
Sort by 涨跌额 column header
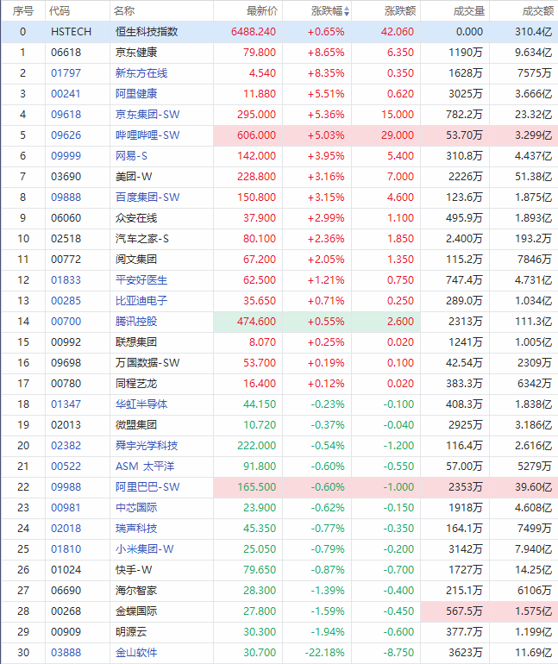coord(400,11)
